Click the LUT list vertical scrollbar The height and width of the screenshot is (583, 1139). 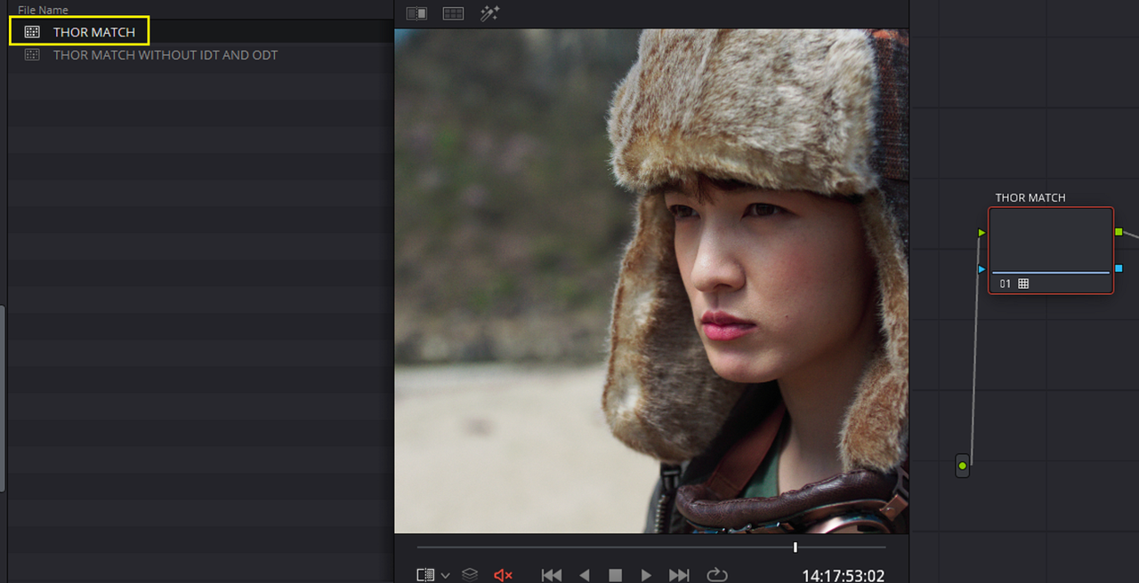coord(3,398)
